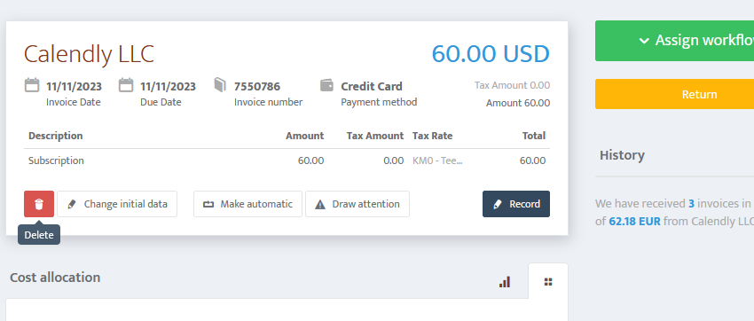Delete invoice with the red trash button
The height and width of the screenshot is (321, 754).
point(39,204)
